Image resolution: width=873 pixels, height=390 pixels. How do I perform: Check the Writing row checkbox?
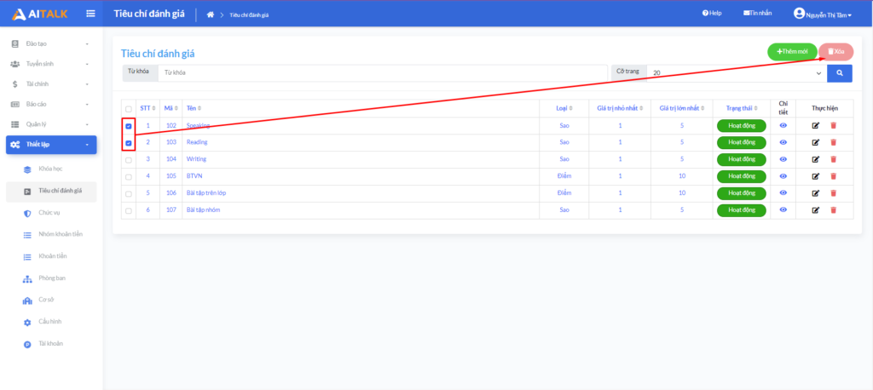pyautogui.click(x=129, y=159)
